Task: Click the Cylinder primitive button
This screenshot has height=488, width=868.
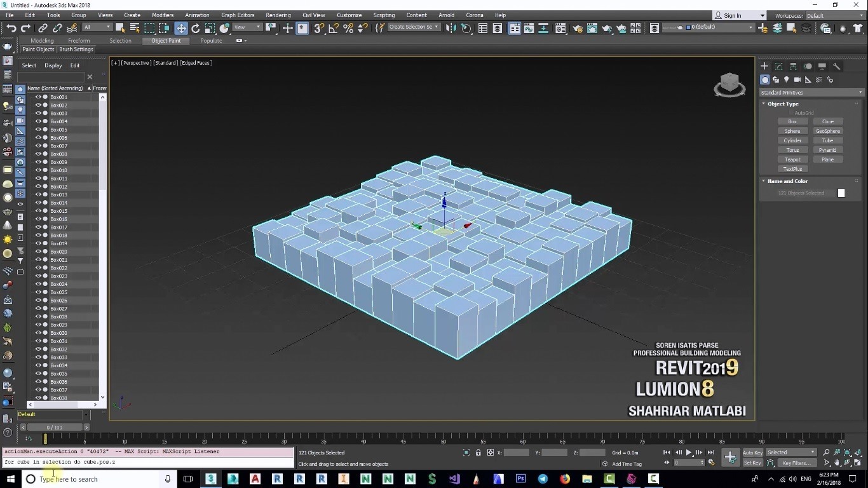Action: click(792, 140)
